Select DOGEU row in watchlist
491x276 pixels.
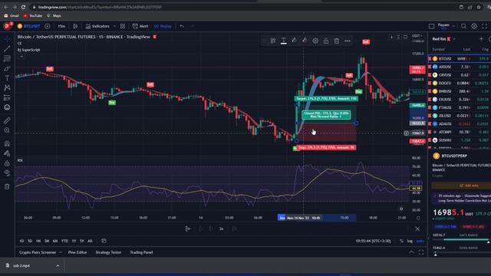tap(460, 83)
